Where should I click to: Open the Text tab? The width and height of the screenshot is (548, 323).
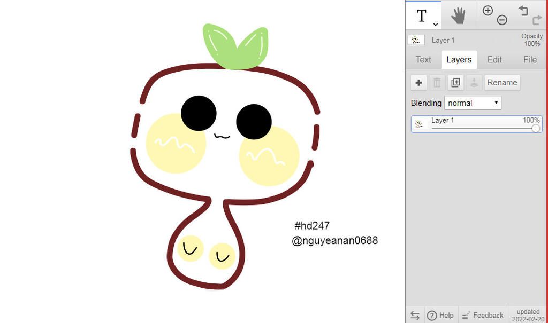[x=423, y=60]
